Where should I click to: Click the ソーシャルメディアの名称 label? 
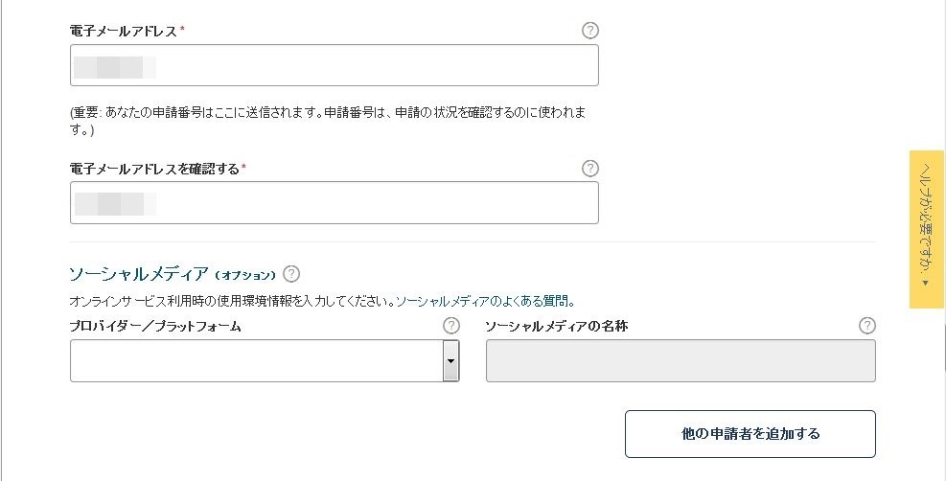tap(556, 327)
